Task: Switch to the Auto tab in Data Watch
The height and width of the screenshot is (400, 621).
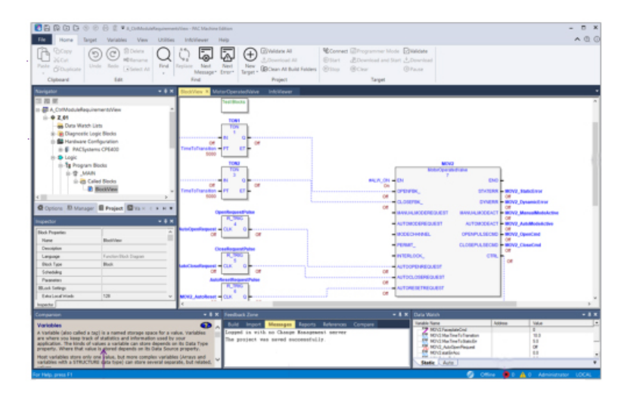Action: [x=448, y=363]
